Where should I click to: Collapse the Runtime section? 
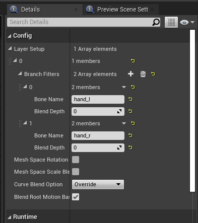10,217
